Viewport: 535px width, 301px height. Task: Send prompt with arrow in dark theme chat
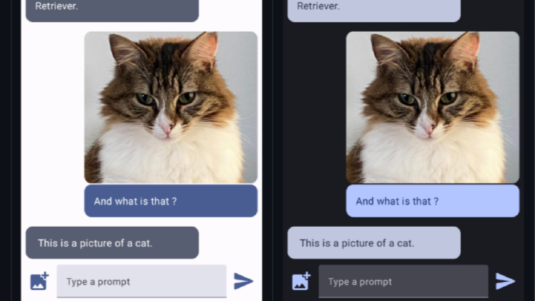[x=505, y=281]
